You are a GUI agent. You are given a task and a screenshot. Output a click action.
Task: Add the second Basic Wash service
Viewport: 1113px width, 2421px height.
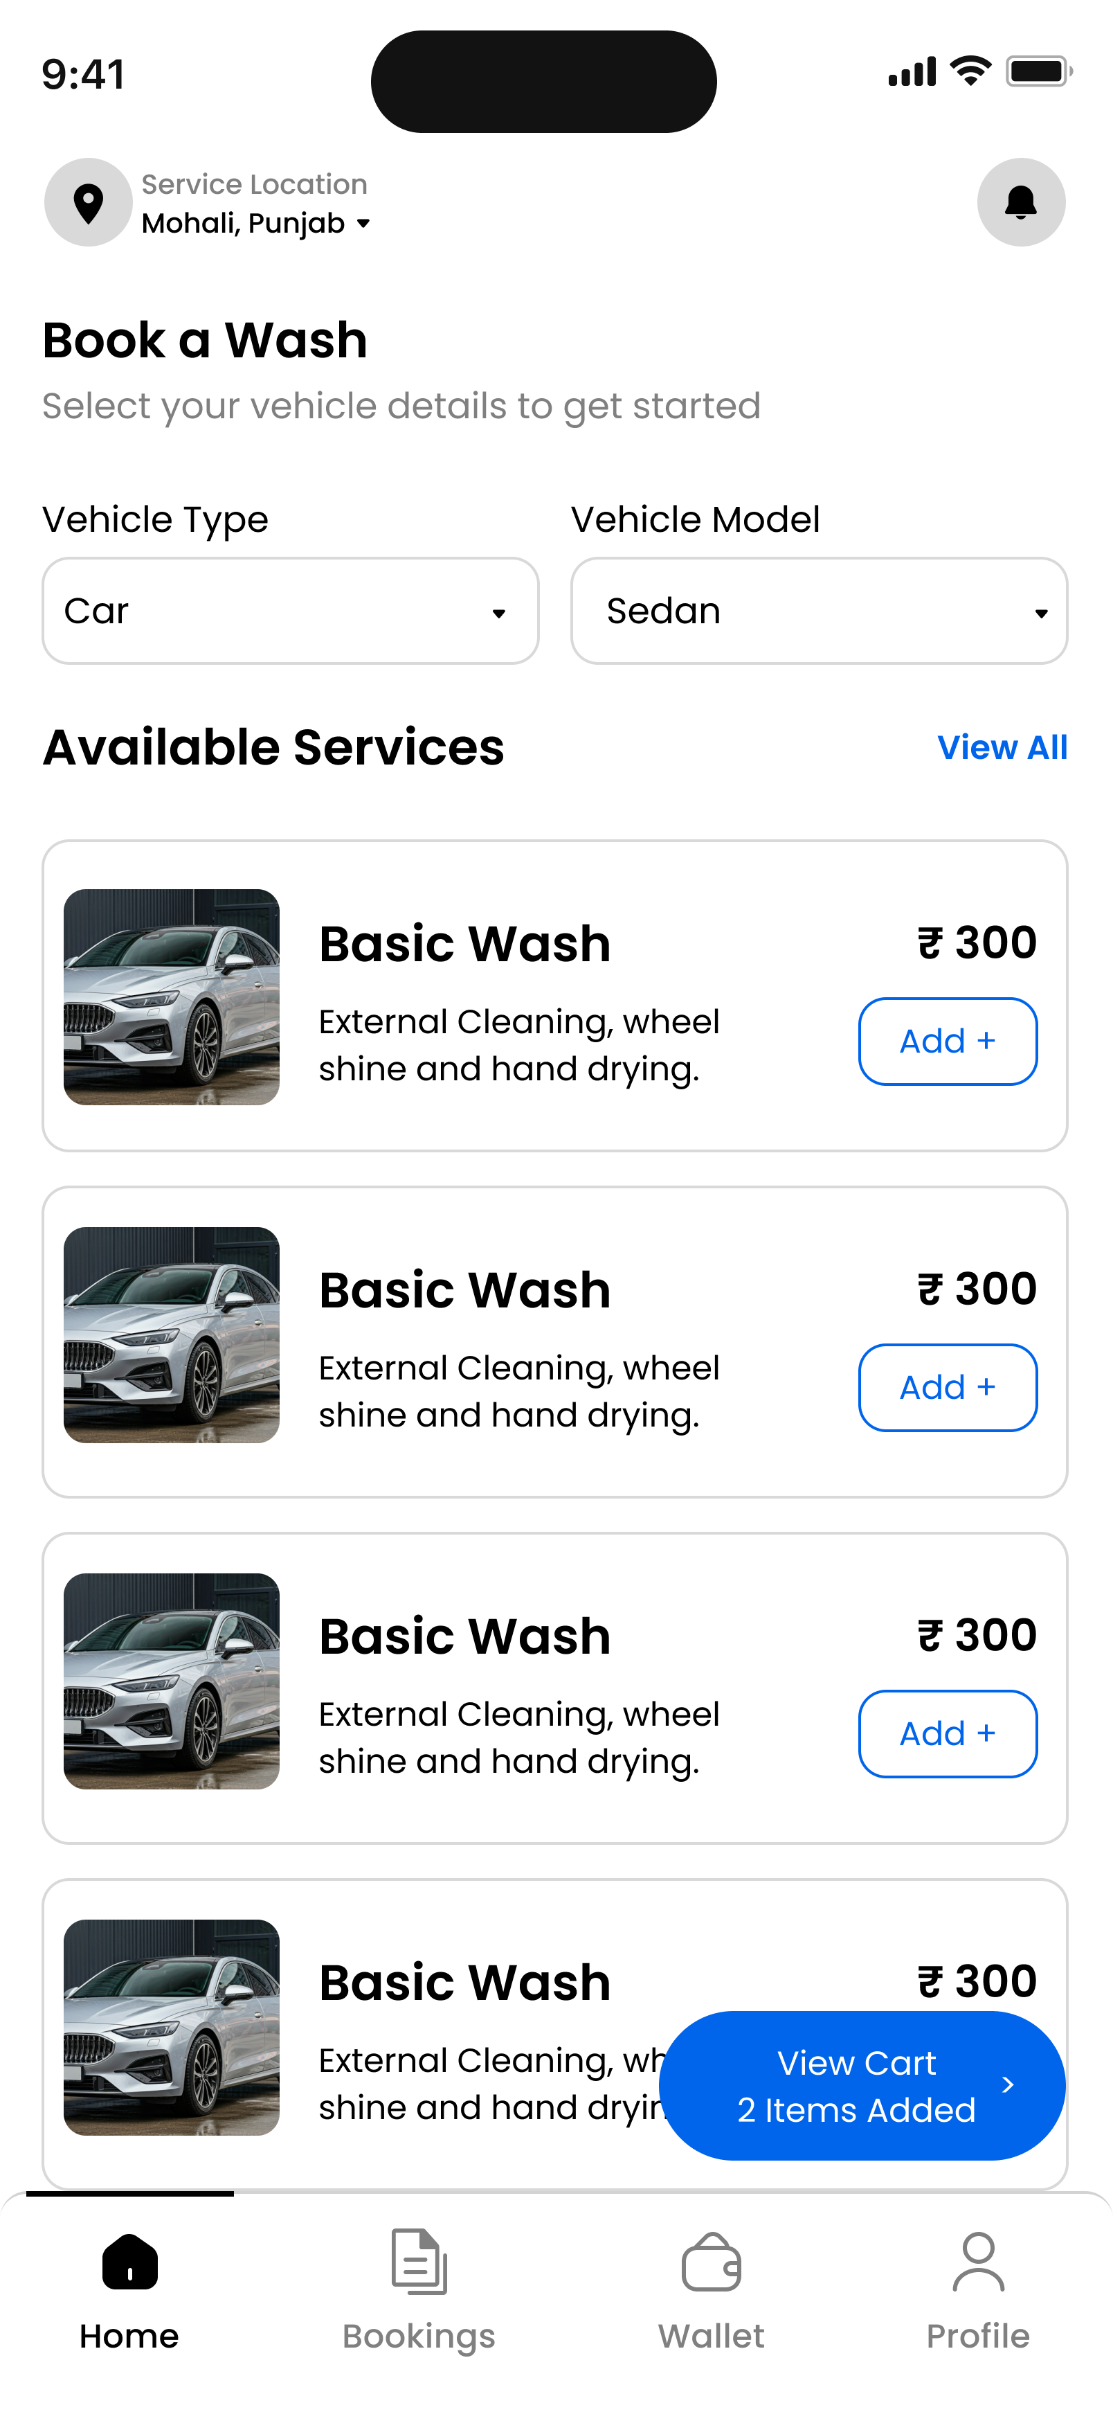tap(948, 1387)
